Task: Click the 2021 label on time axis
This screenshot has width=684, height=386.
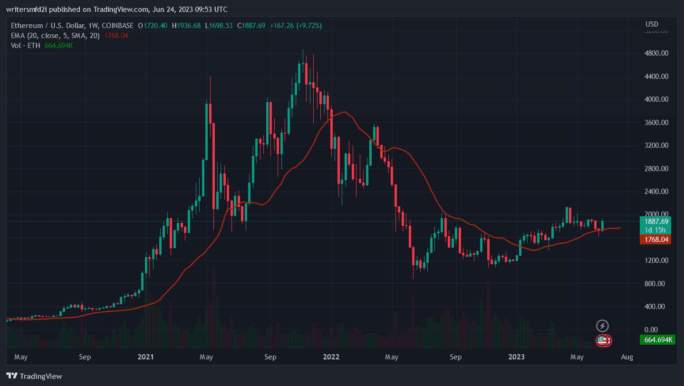Action: (x=144, y=357)
